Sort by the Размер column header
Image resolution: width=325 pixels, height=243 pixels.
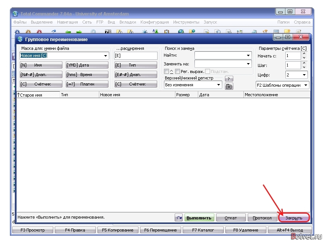[186, 95]
